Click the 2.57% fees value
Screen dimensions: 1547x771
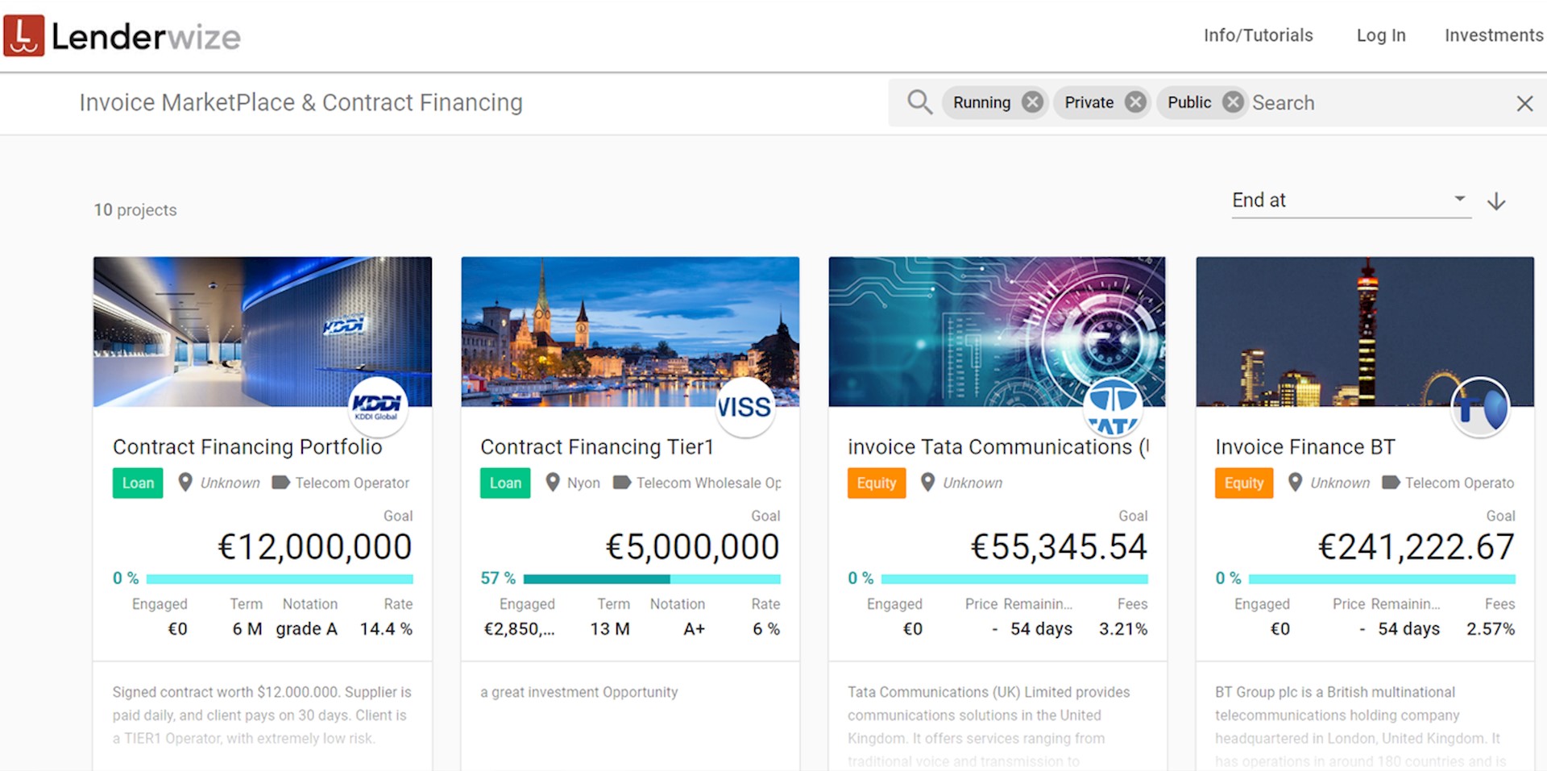pyautogui.click(x=1491, y=629)
